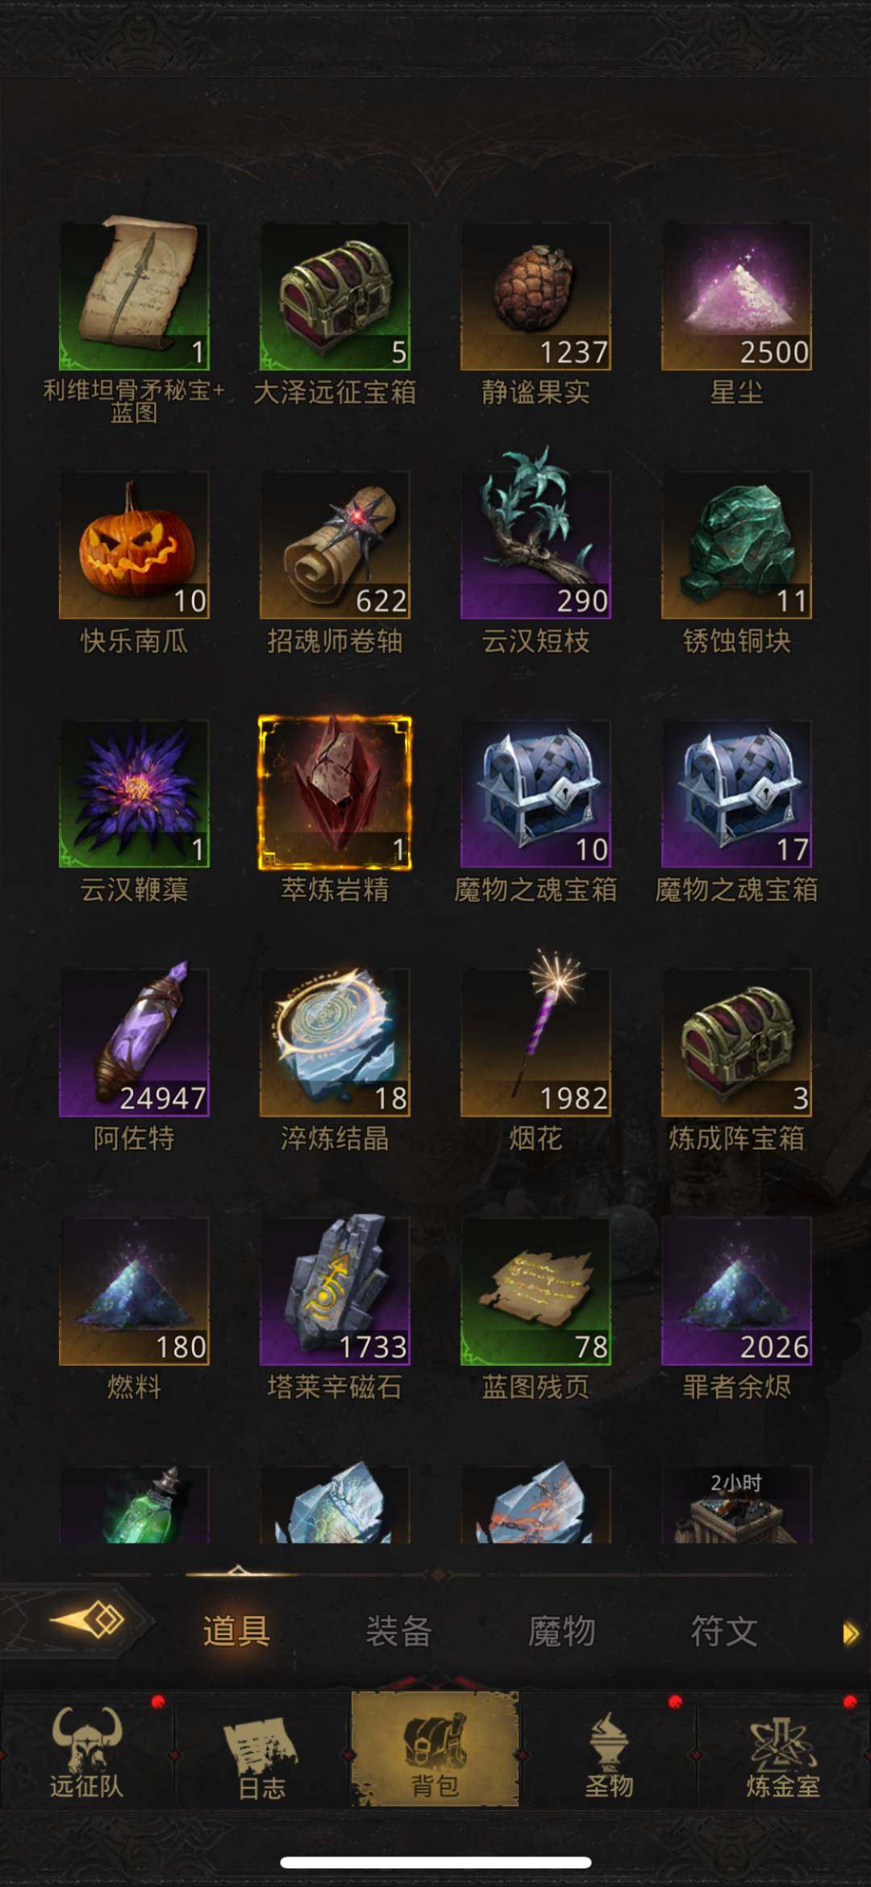The height and width of the screenshot is (1887, 871).
Task: Tap the 蓝图残页 torn page item
Action: point(536,1291)
